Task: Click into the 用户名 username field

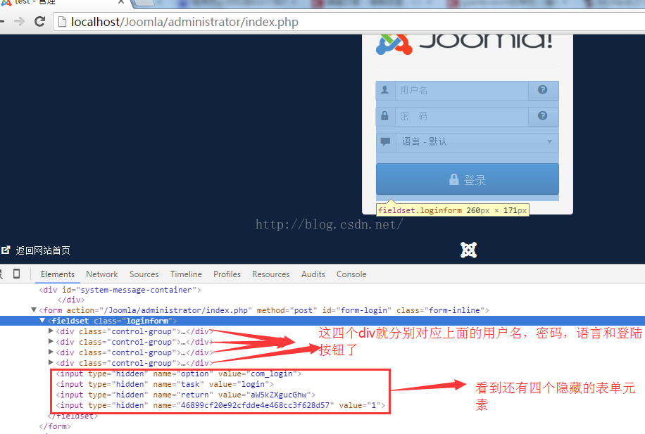Action: pos(462,91)
